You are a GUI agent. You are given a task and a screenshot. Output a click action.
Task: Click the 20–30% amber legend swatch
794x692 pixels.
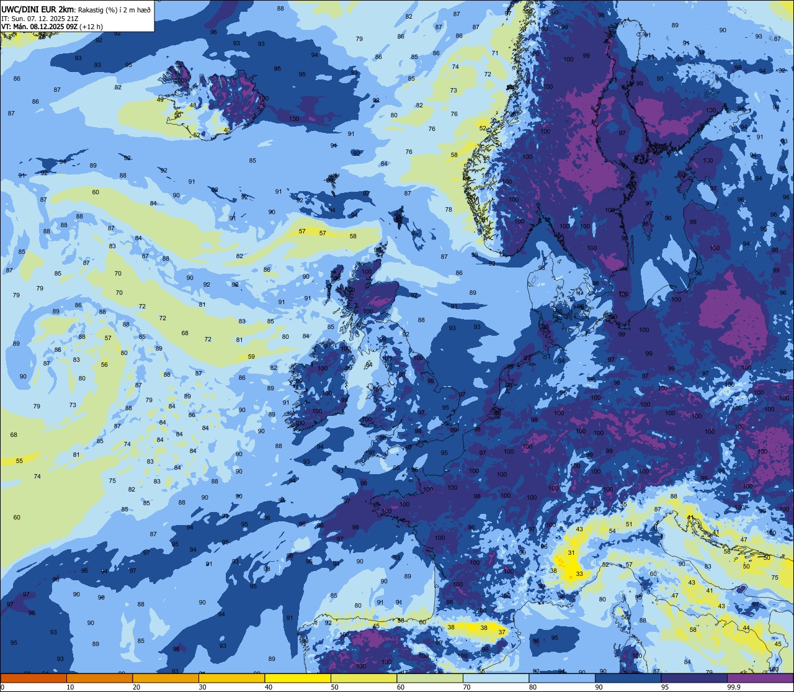point(166,678)
